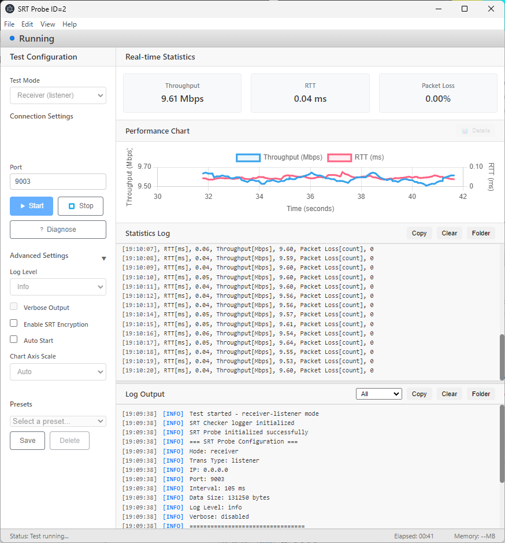Click the Packet Loss 0.00% card
The height and width of the screenshot is (543, 505).
438,93
